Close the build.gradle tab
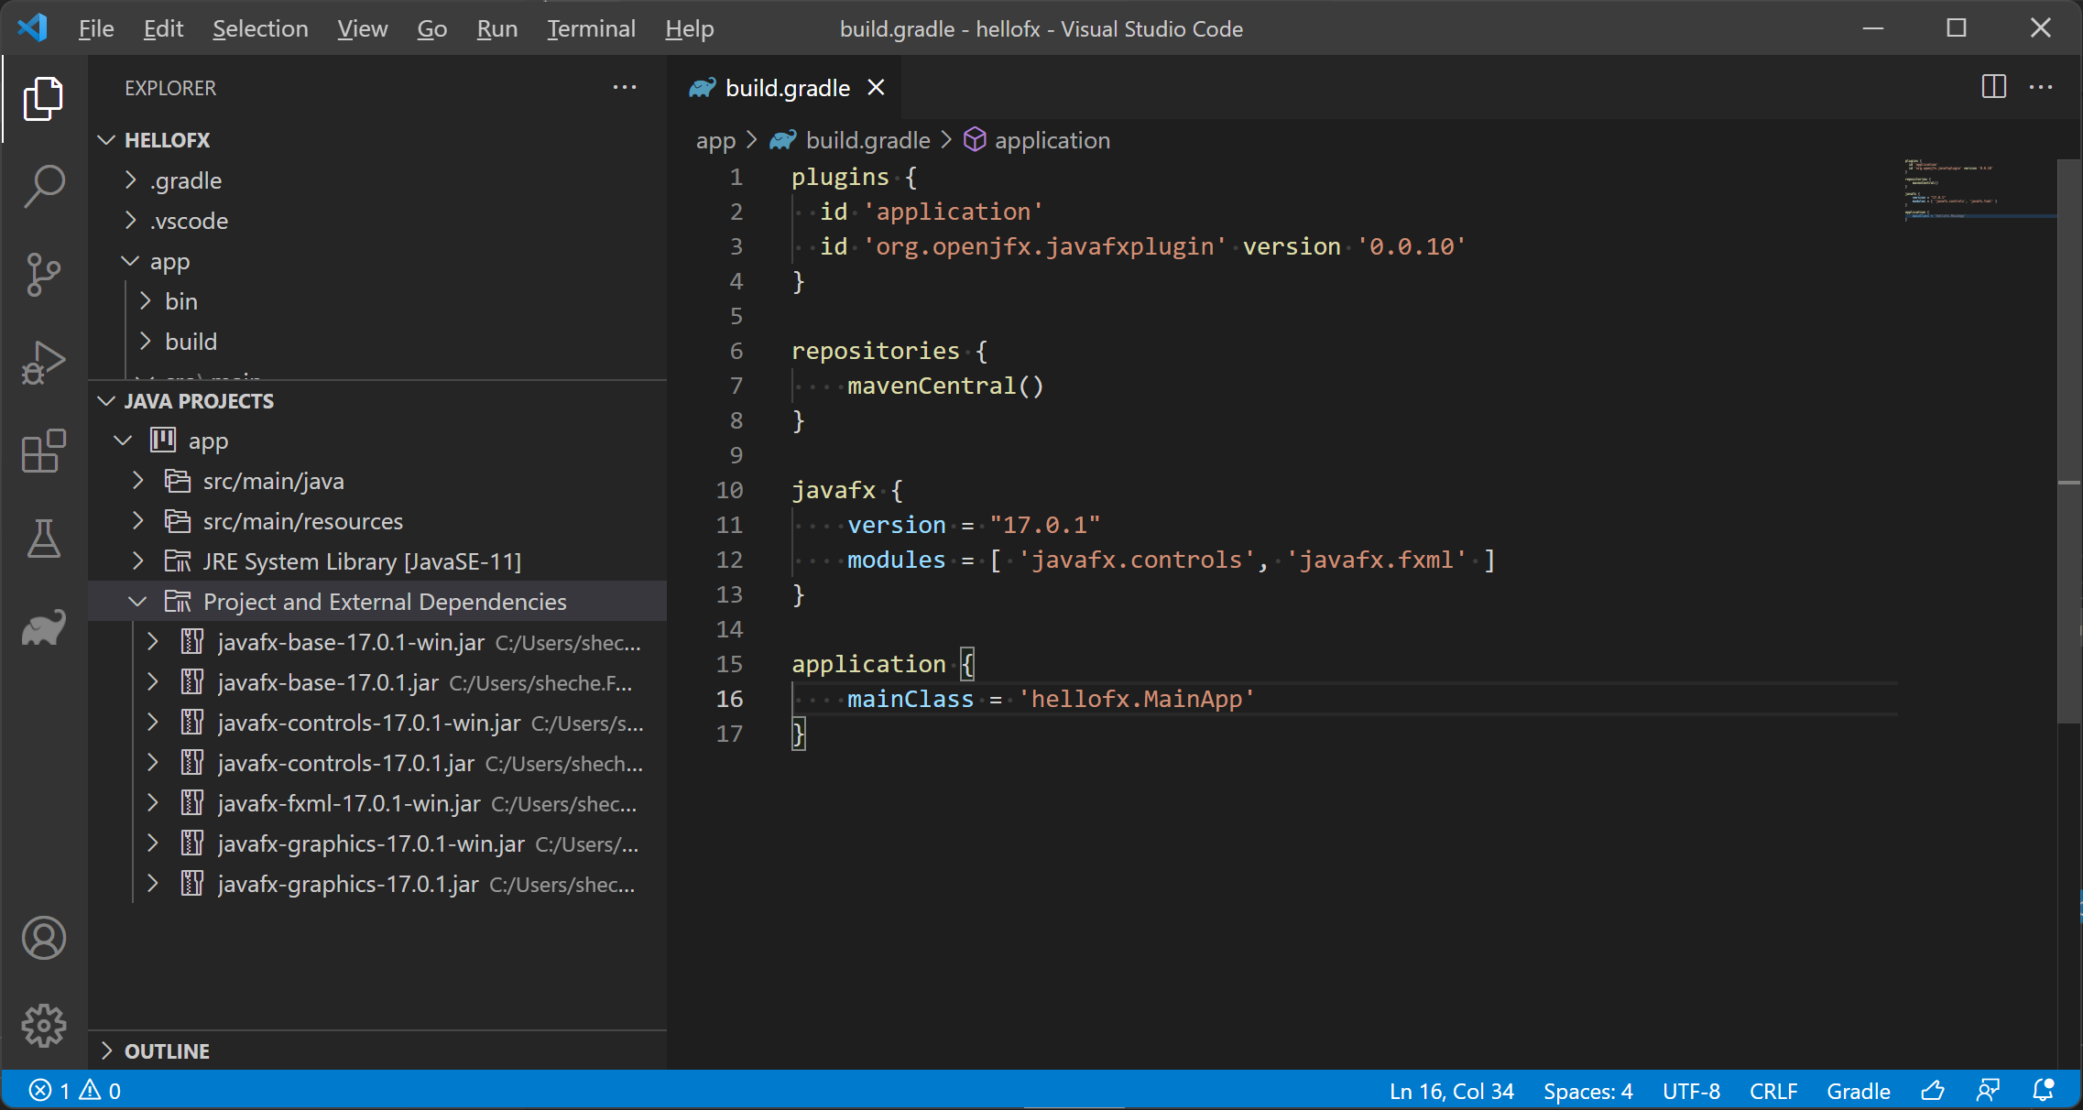This screenshot has width=2083, height=1110. click(x=876, y=87)
